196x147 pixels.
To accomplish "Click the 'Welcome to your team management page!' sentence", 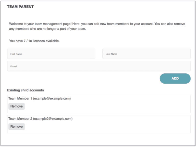I will click(40, 24).
